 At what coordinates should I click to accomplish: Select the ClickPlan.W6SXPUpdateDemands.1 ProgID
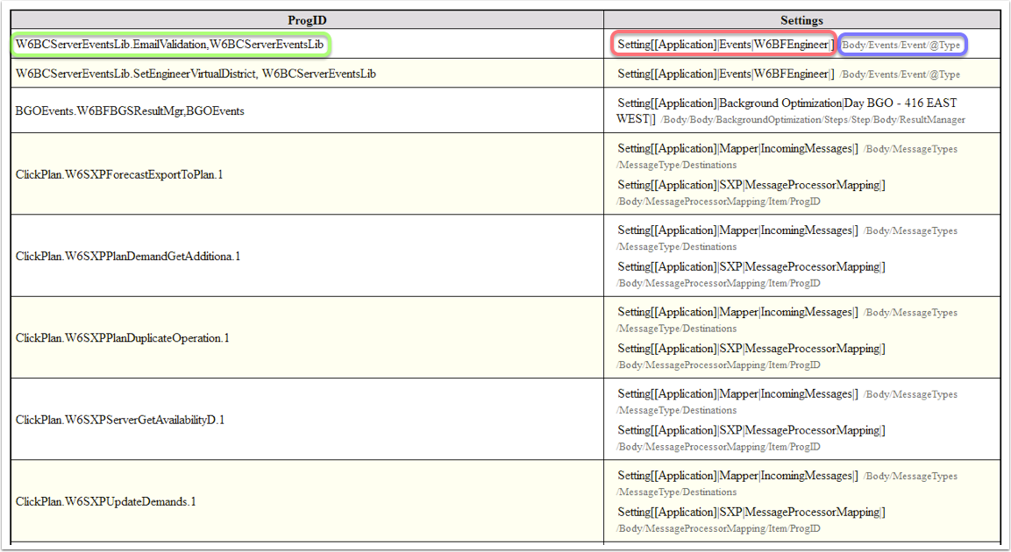click(106, 502)
